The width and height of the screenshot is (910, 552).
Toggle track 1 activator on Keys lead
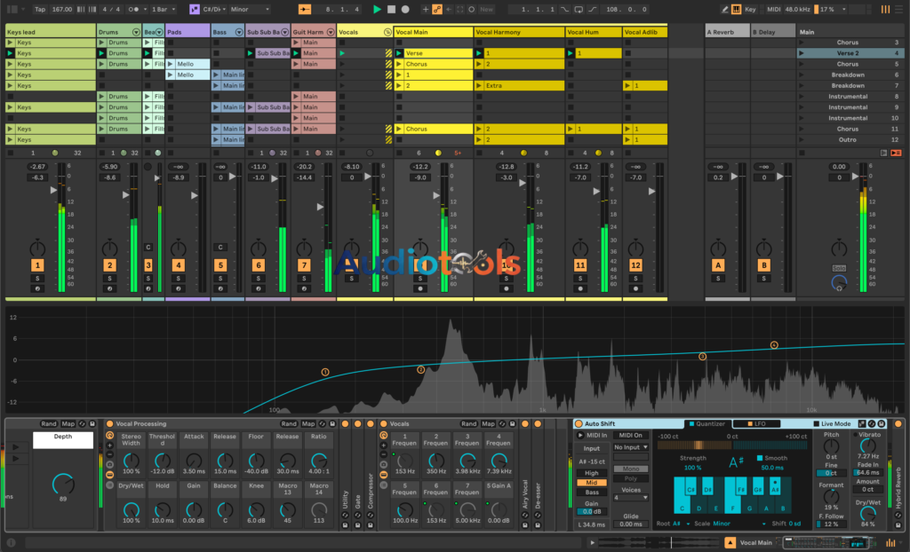(37, 265)
